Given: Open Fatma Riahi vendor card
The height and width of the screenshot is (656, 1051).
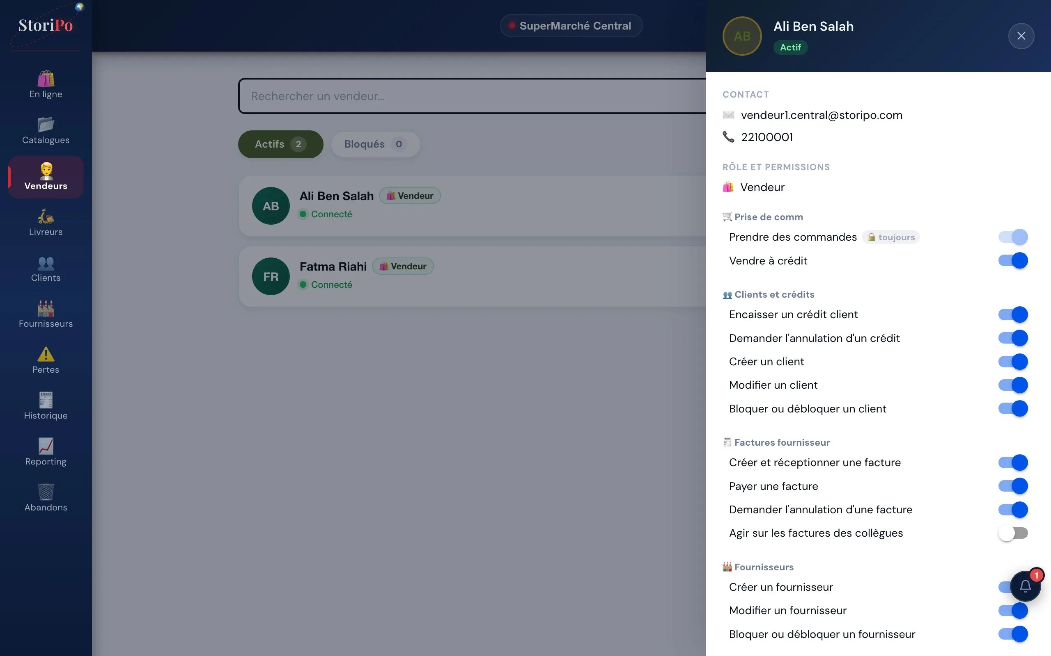Looking at the screenshot, I should pos(473,276).
